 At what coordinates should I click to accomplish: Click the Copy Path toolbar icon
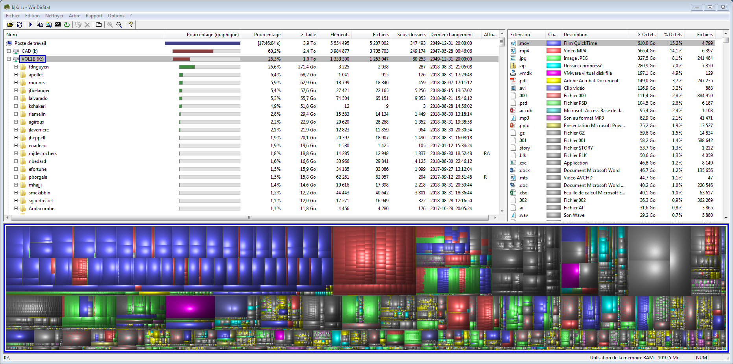coord(40,24)
